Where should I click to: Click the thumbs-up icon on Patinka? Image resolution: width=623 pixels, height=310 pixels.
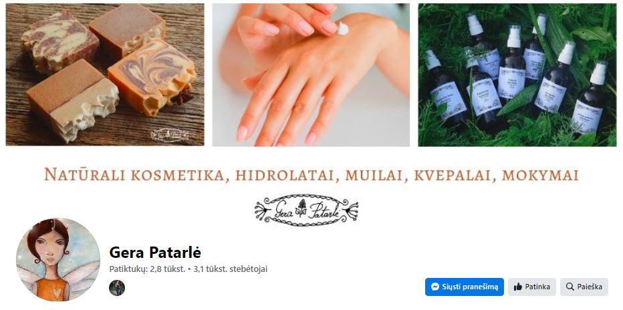coord(517,287)
